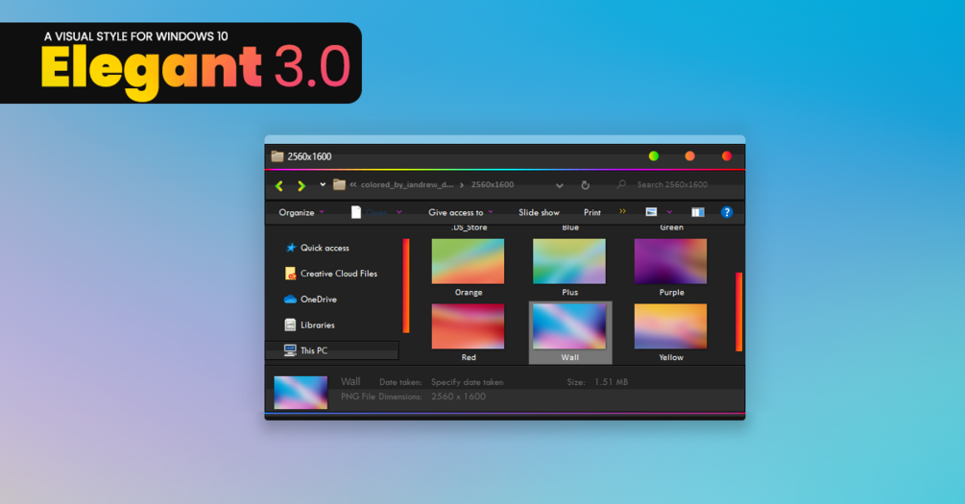This screenshot has width=965, height=504.
Task: Select OneDrive in navigation pane
Action: pos(318,300)
